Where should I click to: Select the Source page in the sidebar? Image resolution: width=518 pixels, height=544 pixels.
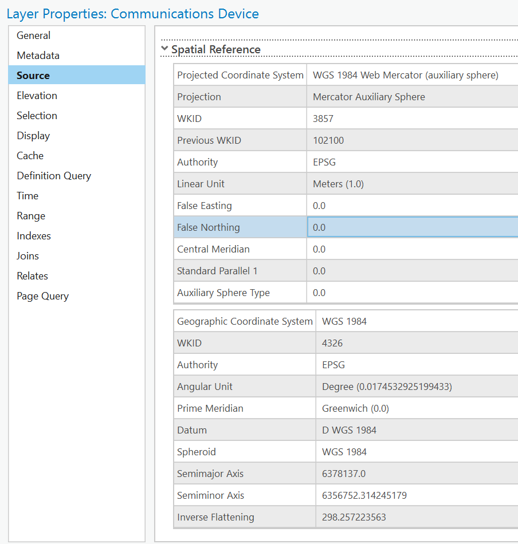pyautogui.click(x=33, y=75)
